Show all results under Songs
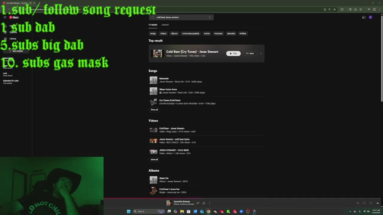Image resolution: width=383 pixels, height=215 pixels. pyautogui.click(x=154, y=110)
